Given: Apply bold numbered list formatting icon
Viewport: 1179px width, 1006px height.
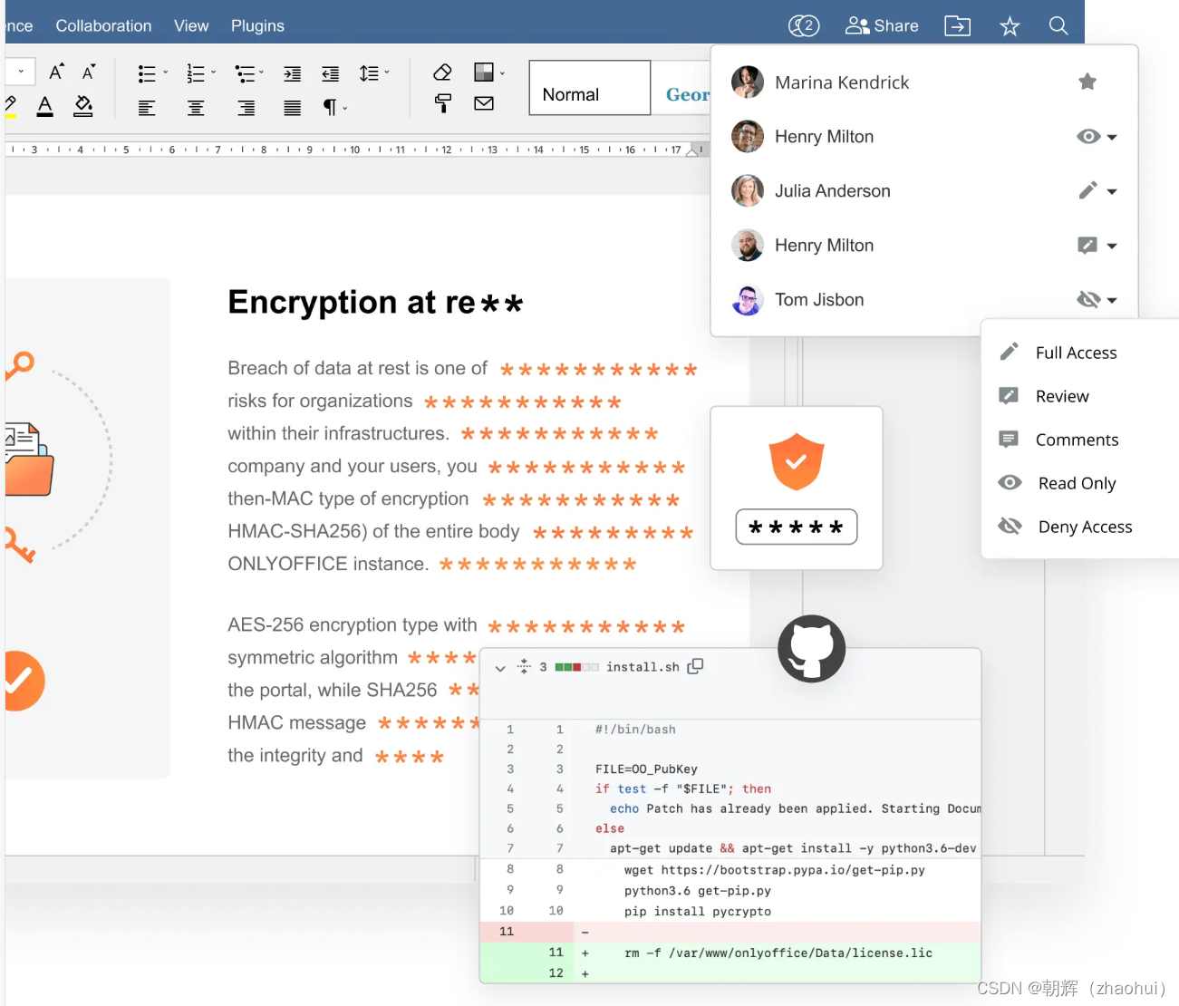Looking at the screenshot, I should click(195, 73).
